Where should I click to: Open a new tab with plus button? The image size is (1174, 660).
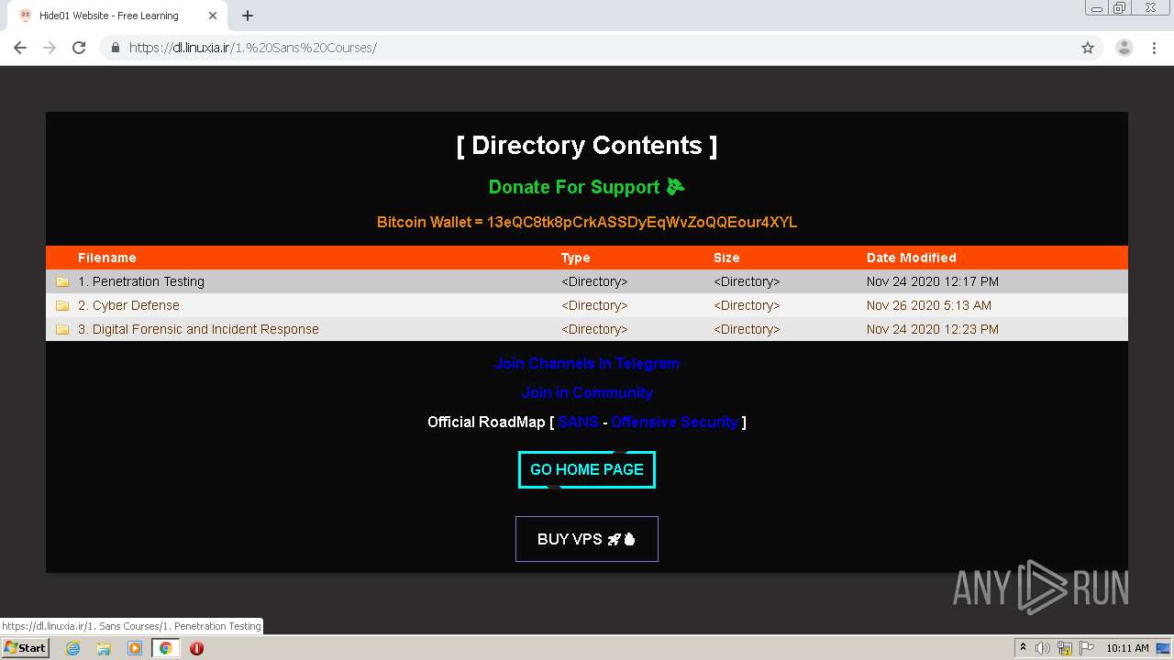[248, 16]
